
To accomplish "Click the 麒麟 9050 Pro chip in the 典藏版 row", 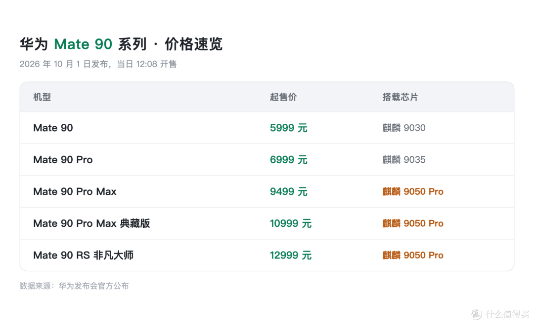I will tap(413, 223).
